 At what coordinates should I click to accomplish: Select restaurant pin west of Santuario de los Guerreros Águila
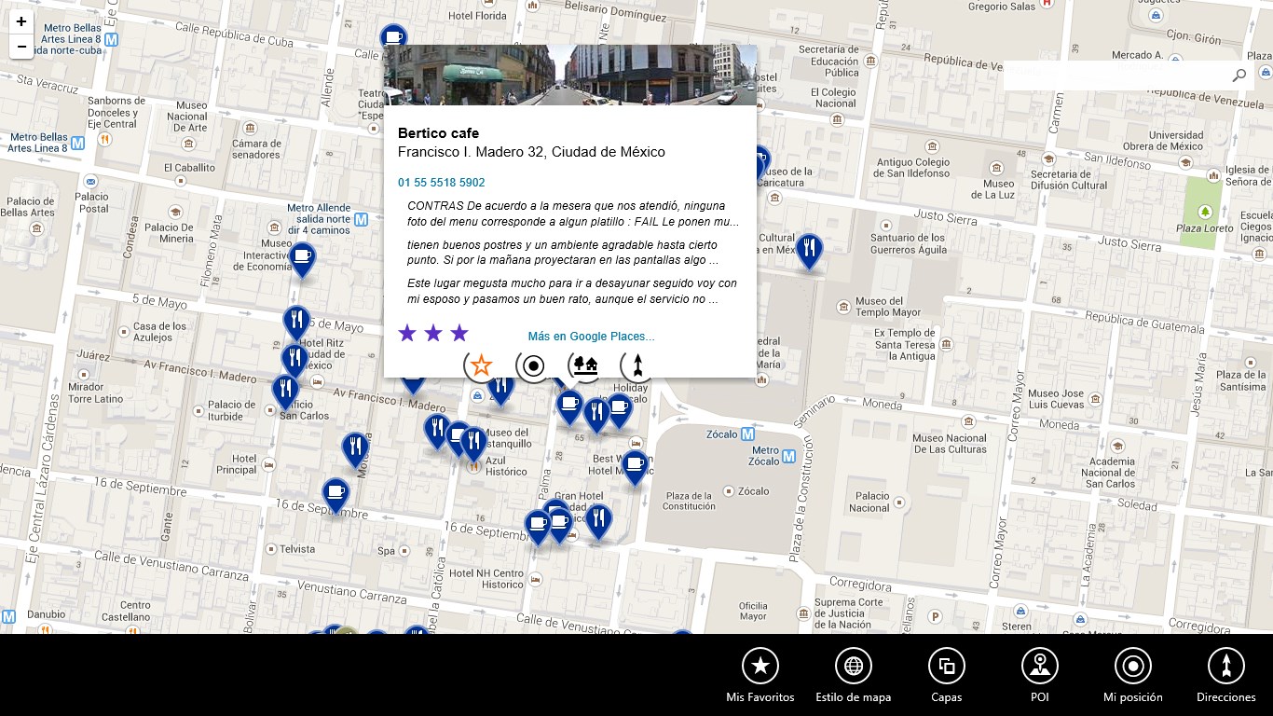[809, 250]
